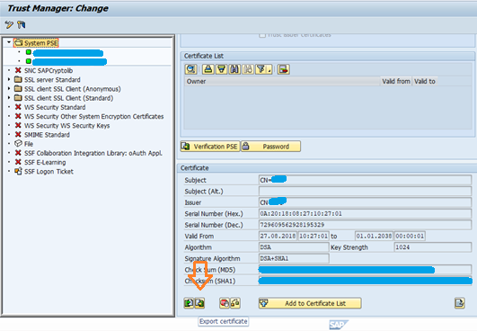Open the filter options dropdown arrow

click(269, 70)
